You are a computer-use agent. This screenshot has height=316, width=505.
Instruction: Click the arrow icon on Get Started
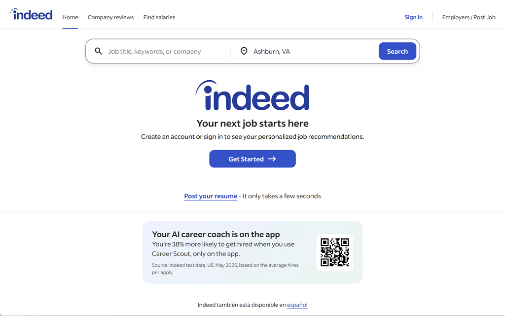pyautogui.click(x=272, y=159)
